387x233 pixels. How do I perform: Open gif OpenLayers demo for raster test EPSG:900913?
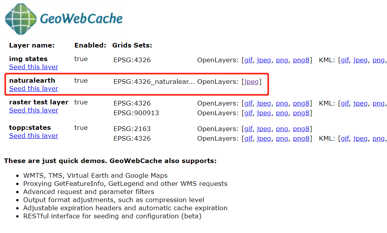tap(248, 113)
